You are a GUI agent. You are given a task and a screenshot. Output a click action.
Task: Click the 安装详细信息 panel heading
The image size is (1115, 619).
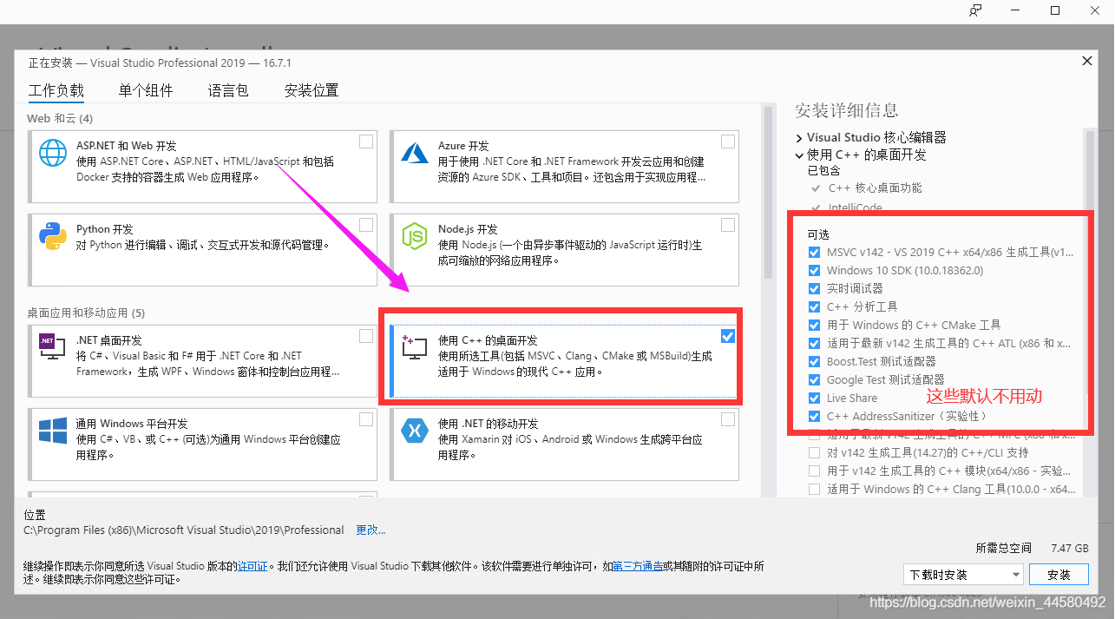pyautogui.click(x=847, y=110)
